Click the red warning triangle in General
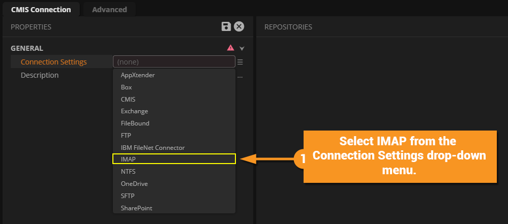Image resolution: width=508 pixels, height=224 pixels. tap(230, 48)
